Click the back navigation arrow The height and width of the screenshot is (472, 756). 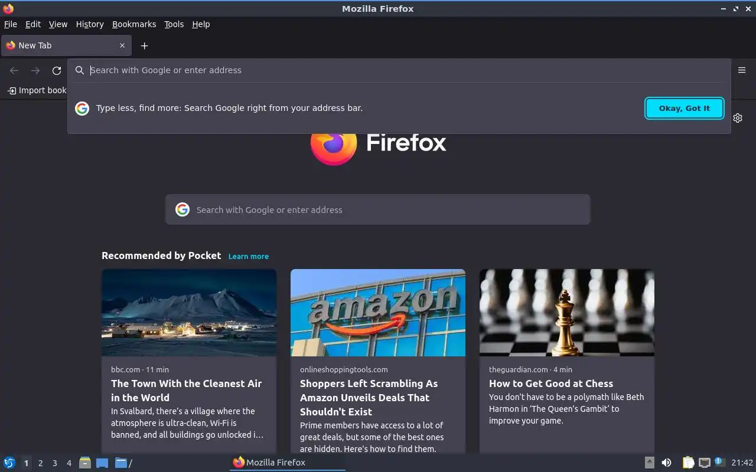[x=14, y=70]
